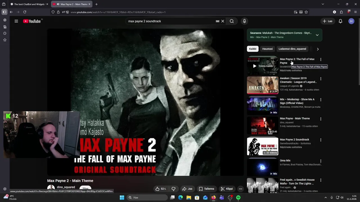Reload the page
This screenshot has height=202, width=360.
[x=25, y=12]
